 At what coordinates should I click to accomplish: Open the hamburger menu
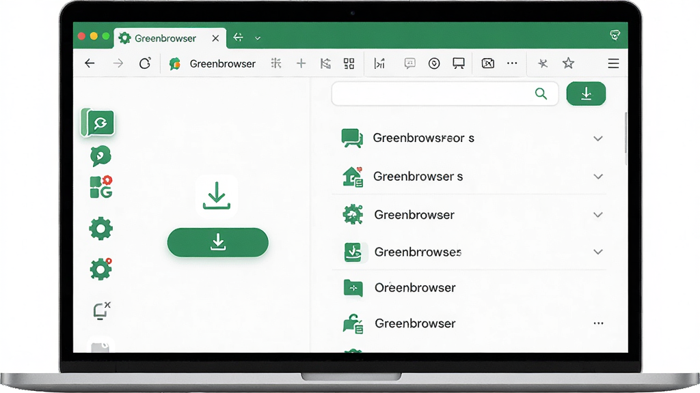(613, 63)
